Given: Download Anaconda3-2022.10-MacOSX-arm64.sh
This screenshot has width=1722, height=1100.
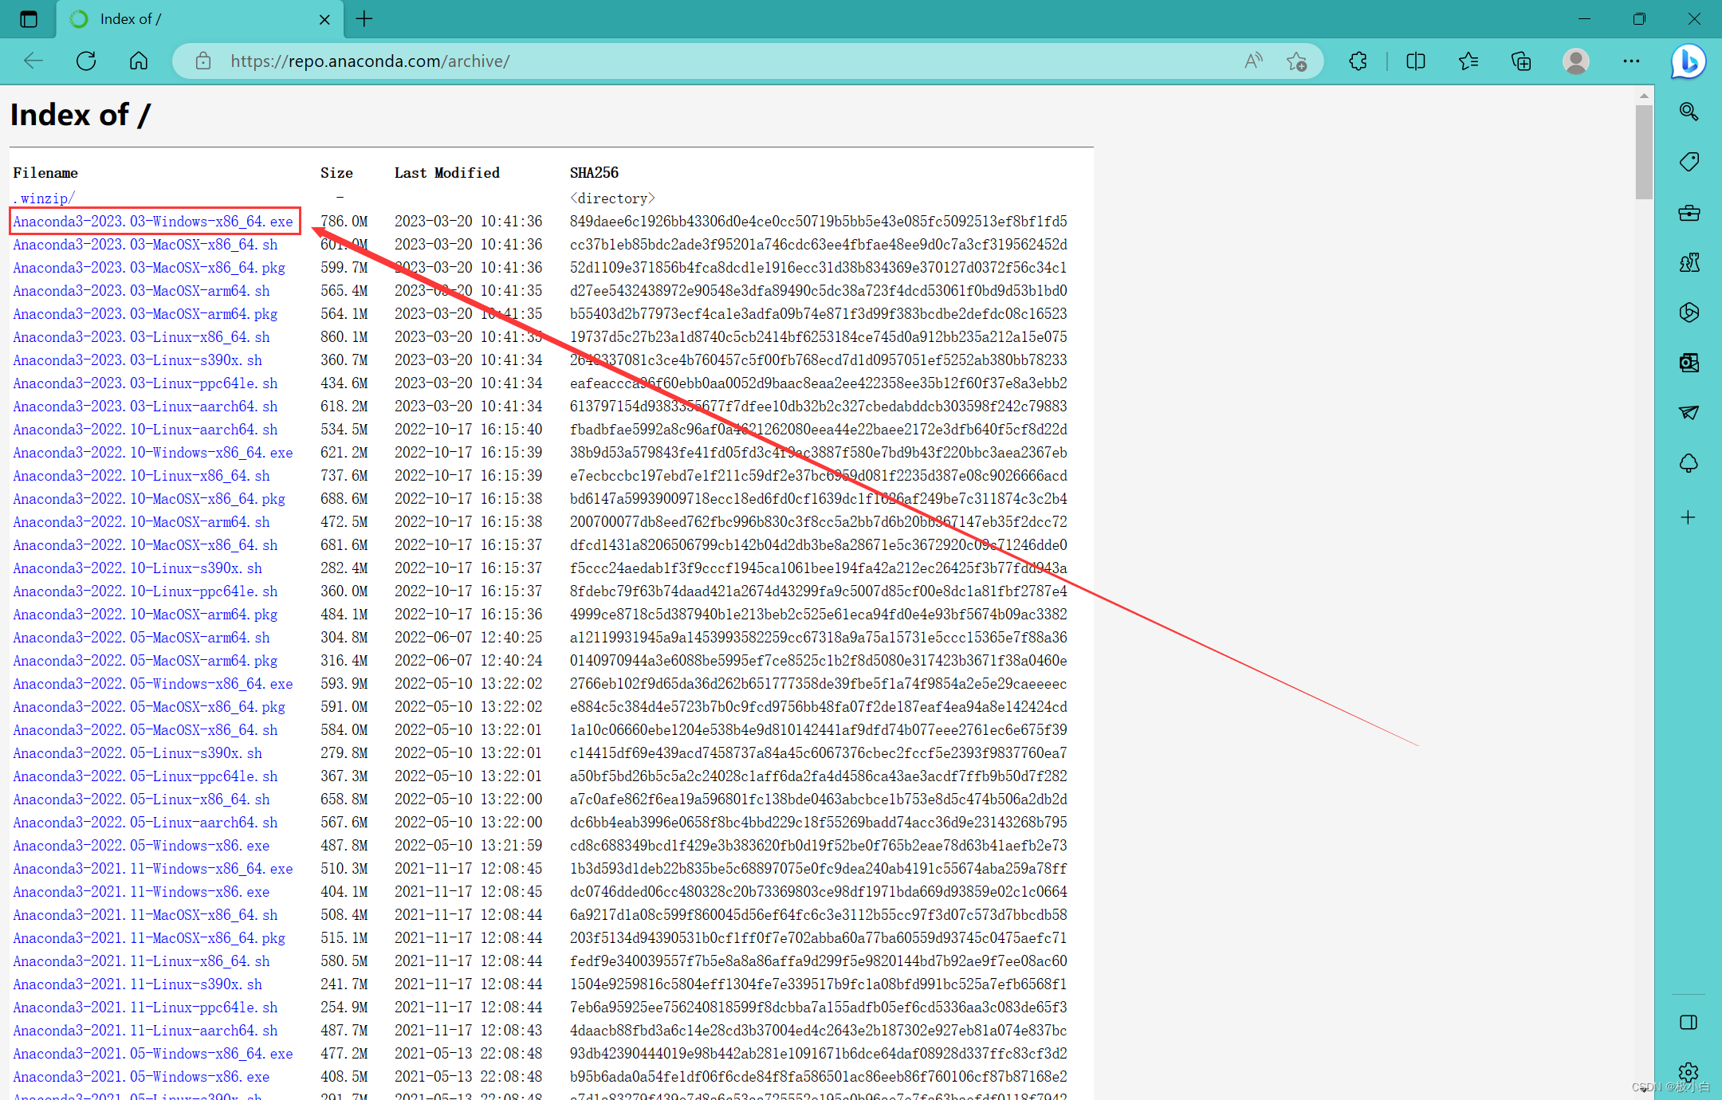Looking at the screenshot, I should pyautogui.click(x=141, y=522).
